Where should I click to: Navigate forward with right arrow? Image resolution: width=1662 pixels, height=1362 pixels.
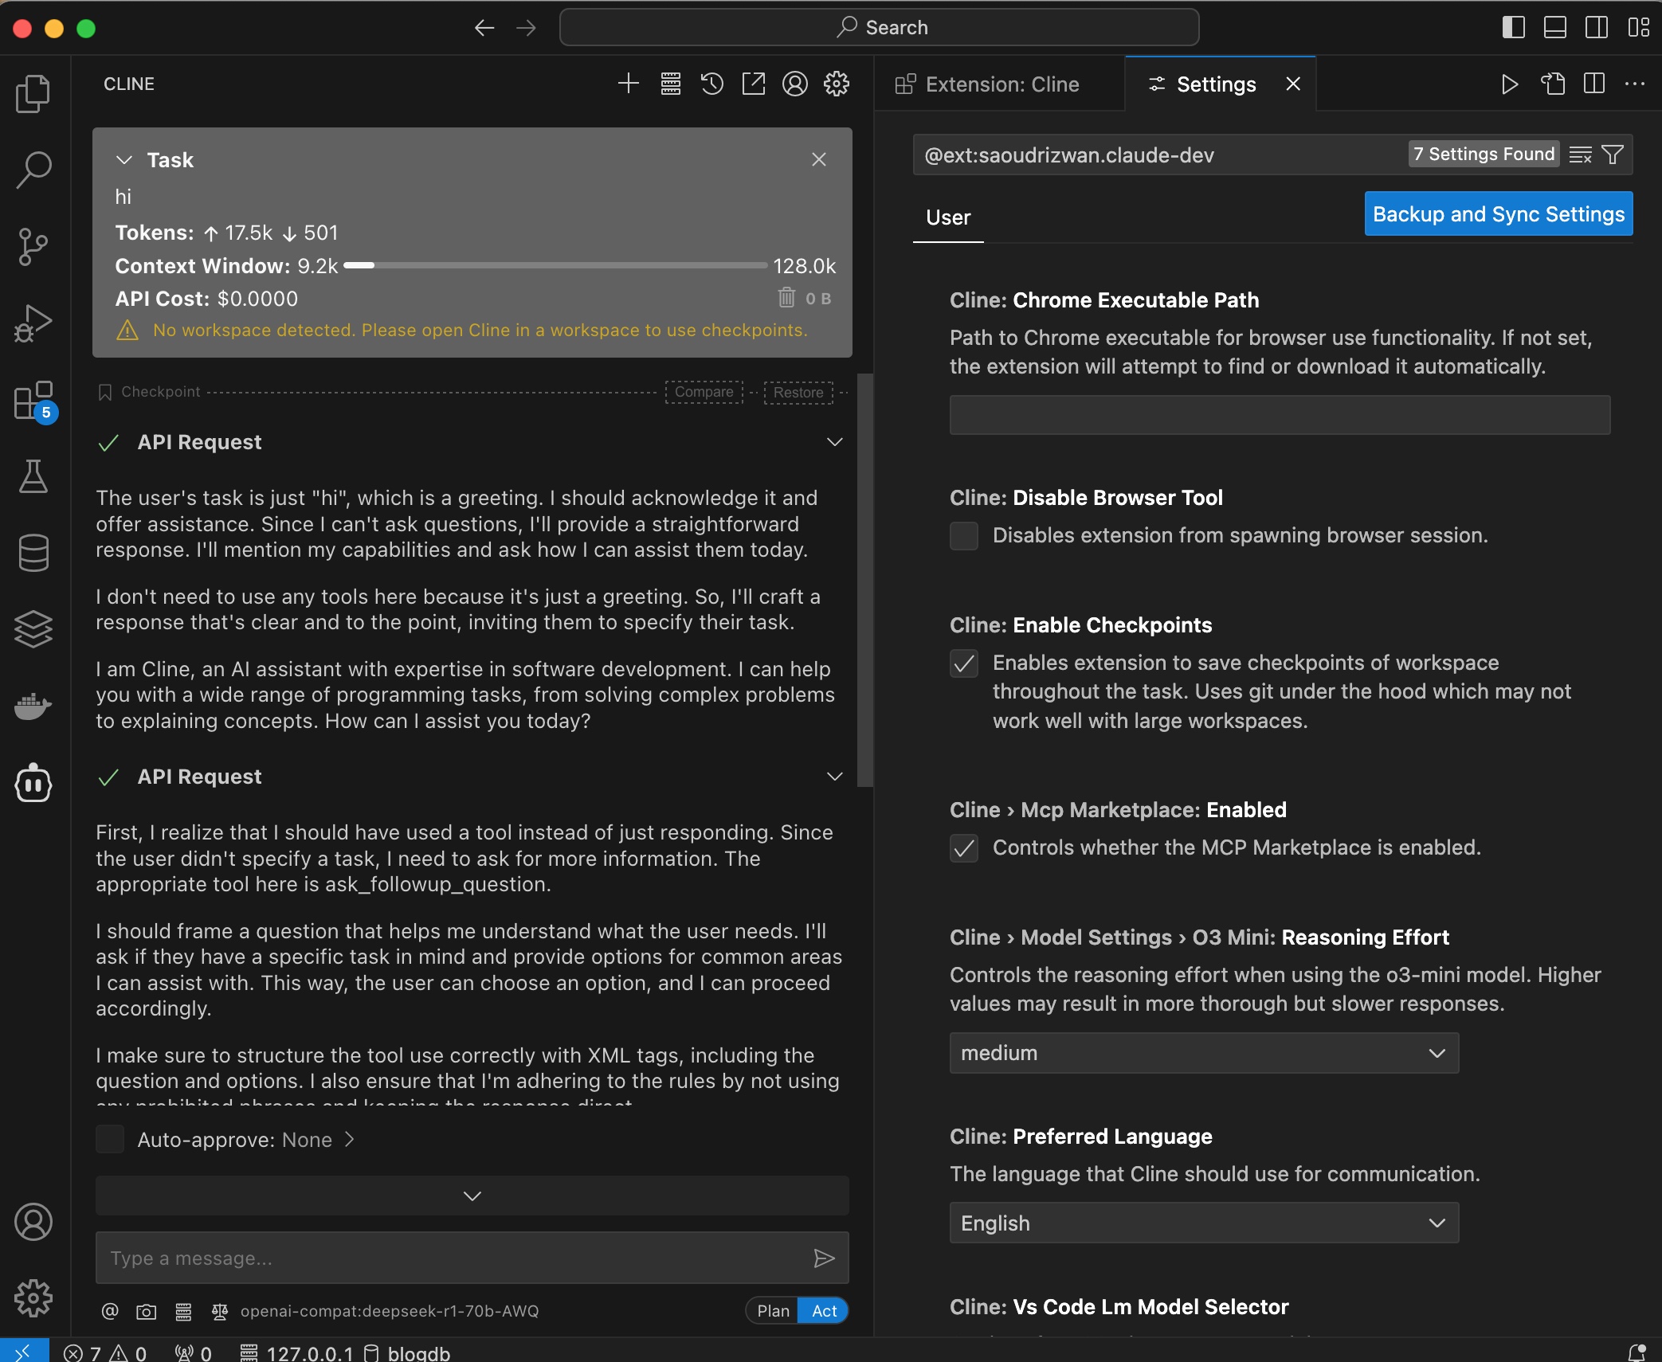pos(526,28)
